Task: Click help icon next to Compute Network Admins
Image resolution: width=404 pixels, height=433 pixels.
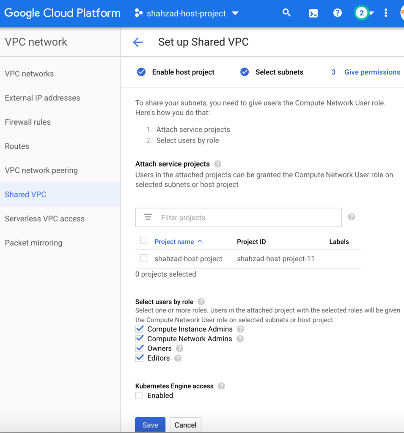Action: coord(240,339)
